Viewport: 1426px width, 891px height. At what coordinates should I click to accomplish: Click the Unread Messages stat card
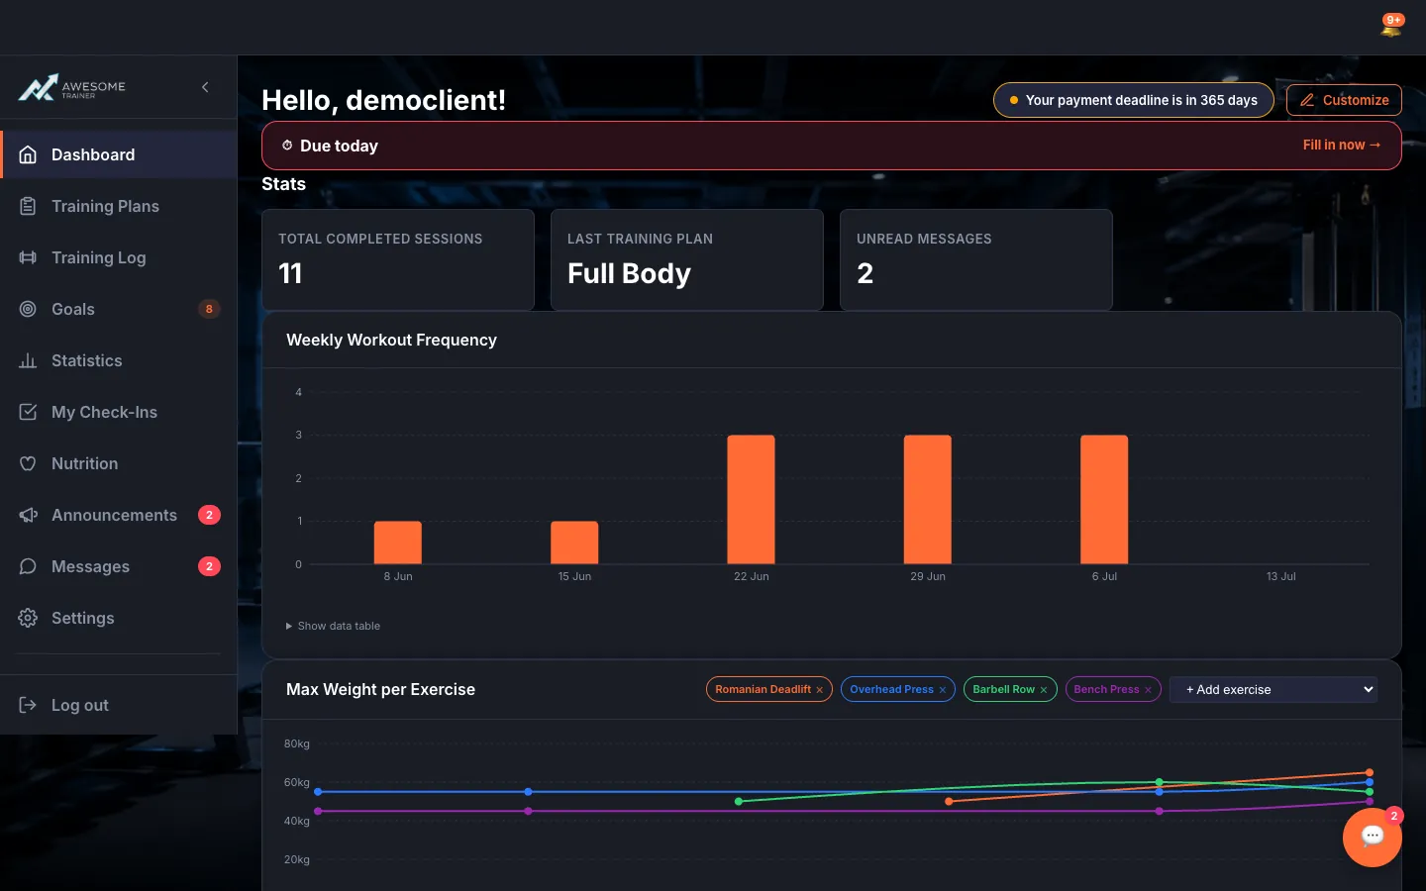click(976, 259)
